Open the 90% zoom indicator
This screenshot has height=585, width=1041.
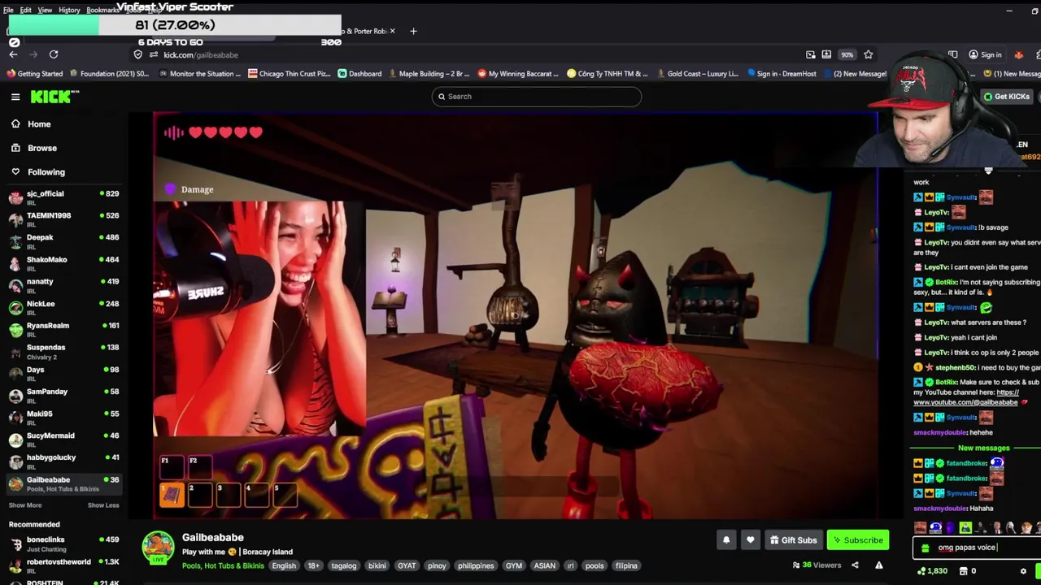click(847, 54)
